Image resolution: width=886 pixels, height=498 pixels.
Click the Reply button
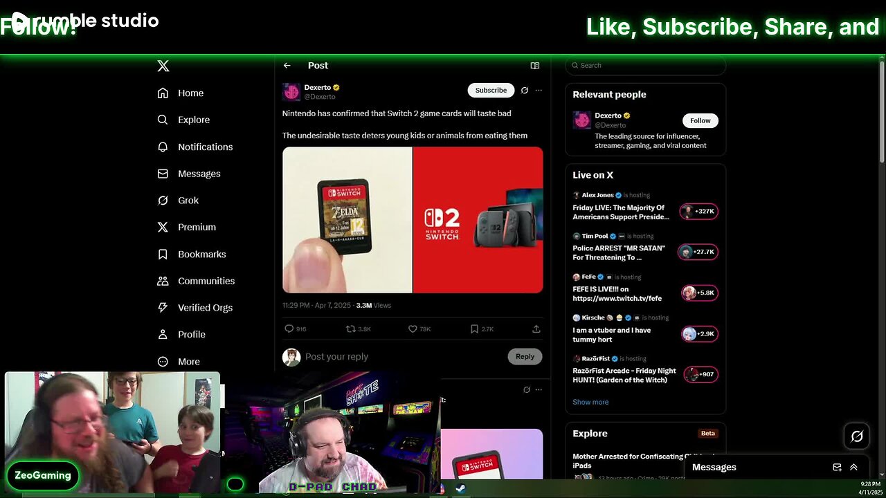525,357
